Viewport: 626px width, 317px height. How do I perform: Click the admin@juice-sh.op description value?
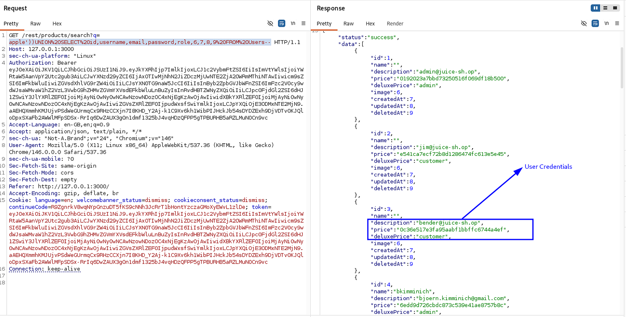(448, 72)
